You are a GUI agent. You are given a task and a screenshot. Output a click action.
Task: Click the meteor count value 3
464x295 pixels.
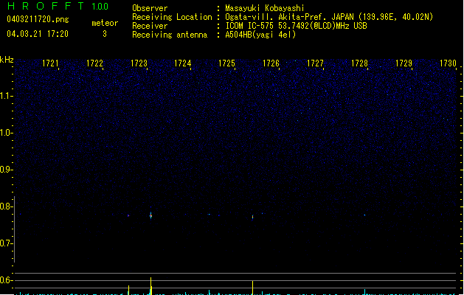(x=105, y=34)
